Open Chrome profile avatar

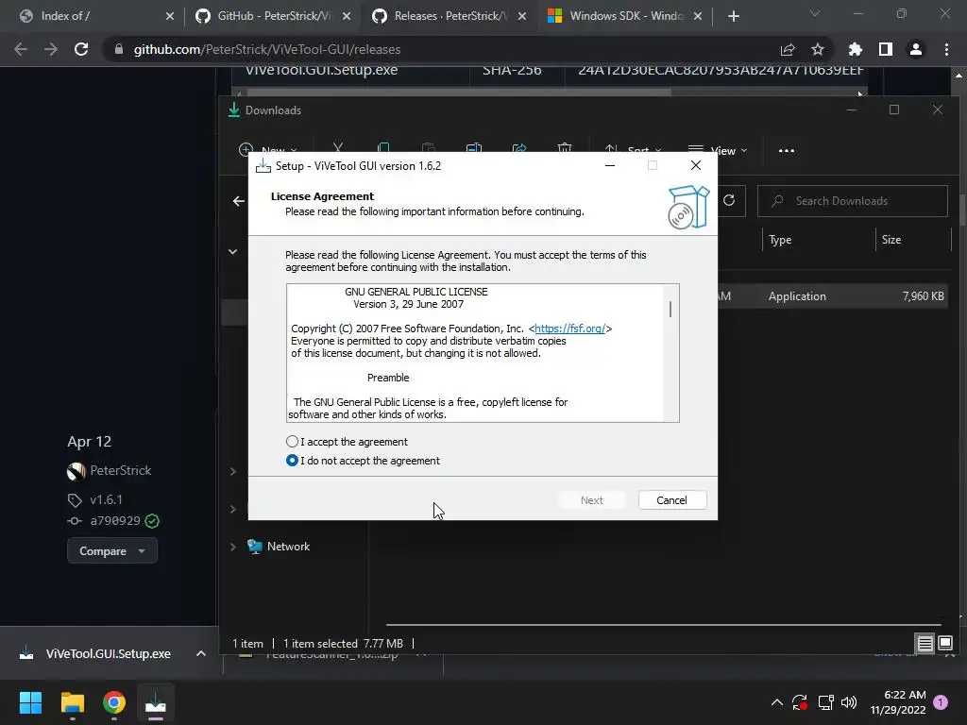(x=916, y=49)
